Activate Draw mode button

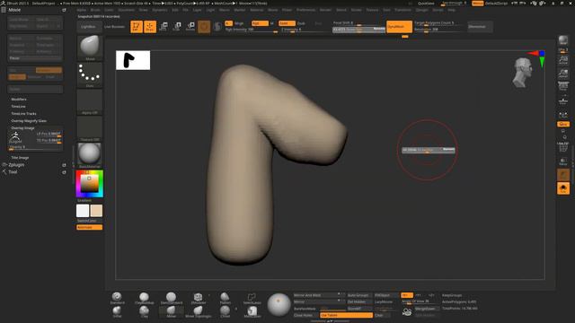[x=150, y=26]
